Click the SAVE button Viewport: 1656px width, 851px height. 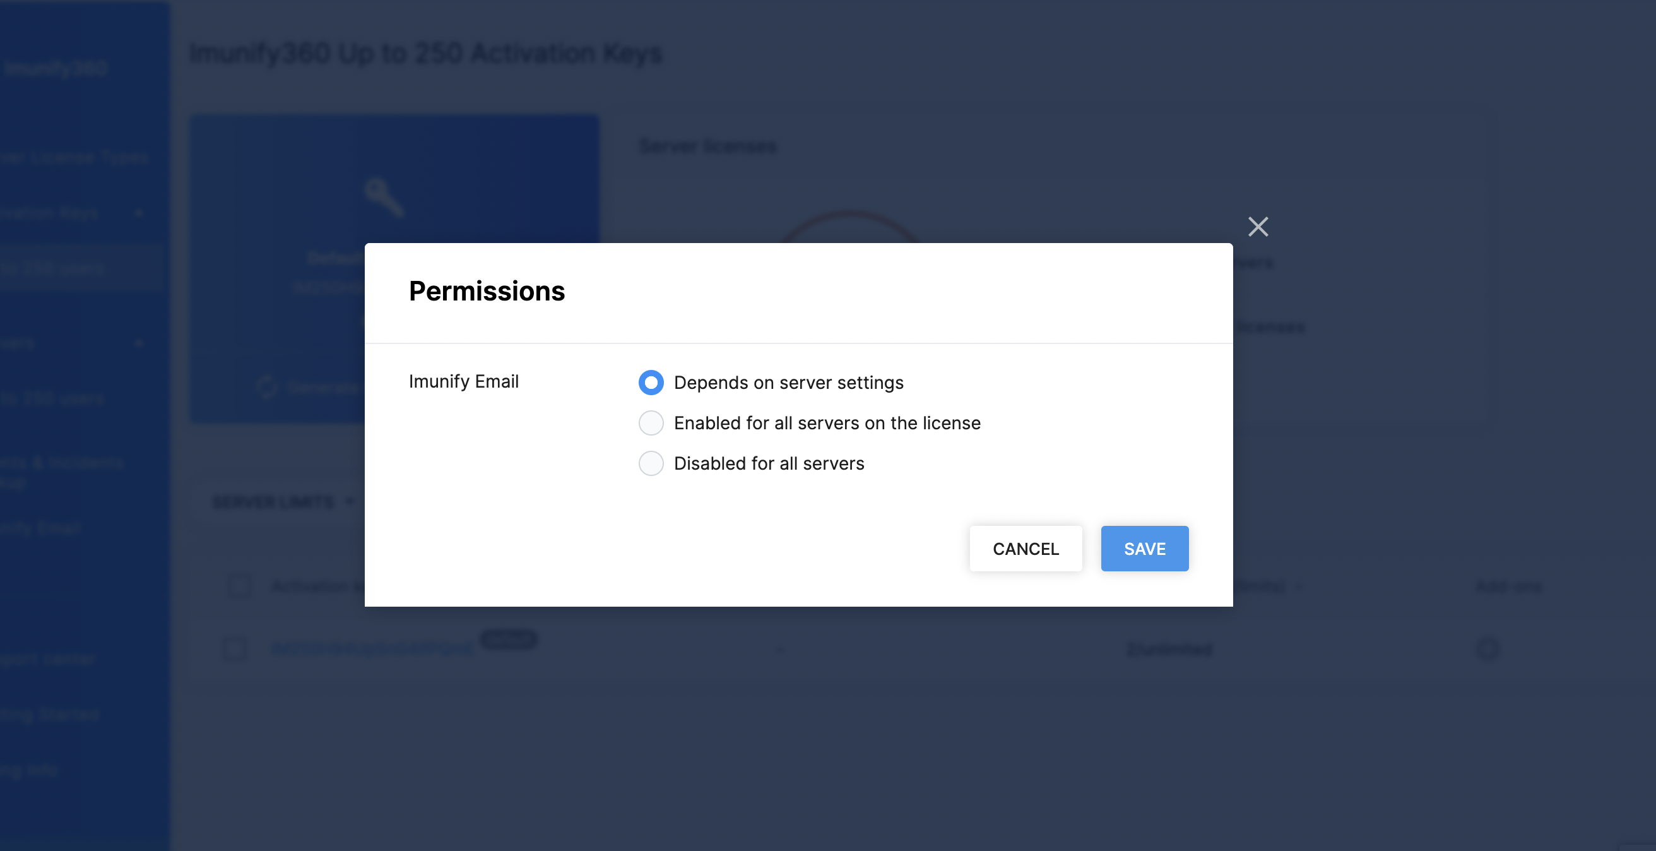click(x=1144, y=548)
